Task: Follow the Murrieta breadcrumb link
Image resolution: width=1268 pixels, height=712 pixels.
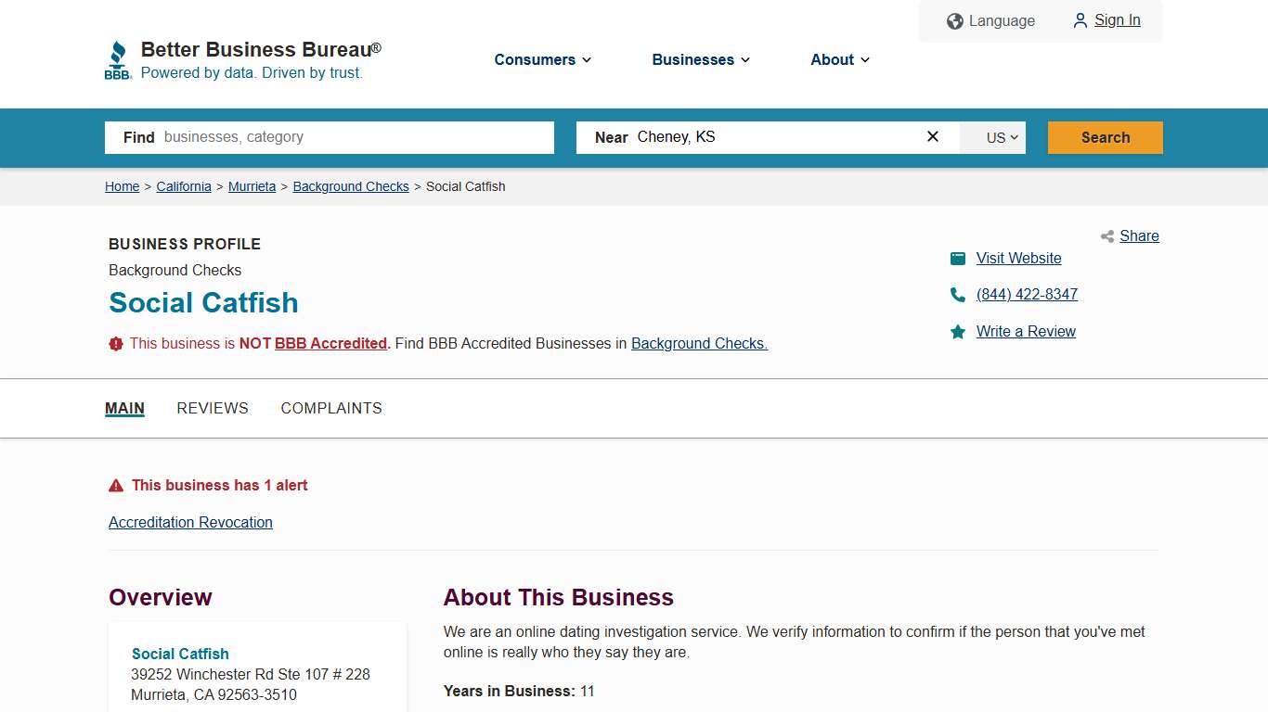Action: tap(252, 186)
